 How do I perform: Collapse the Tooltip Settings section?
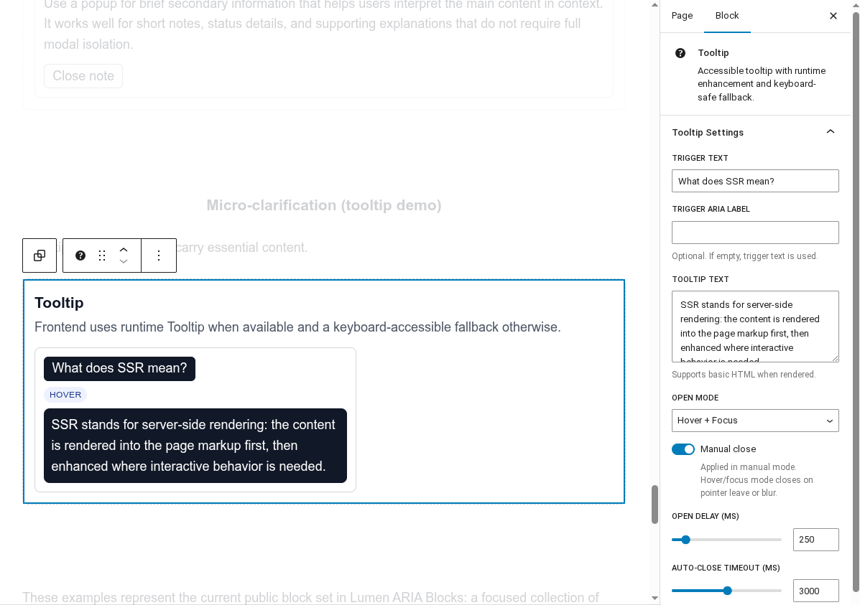[x=831, y=132]
